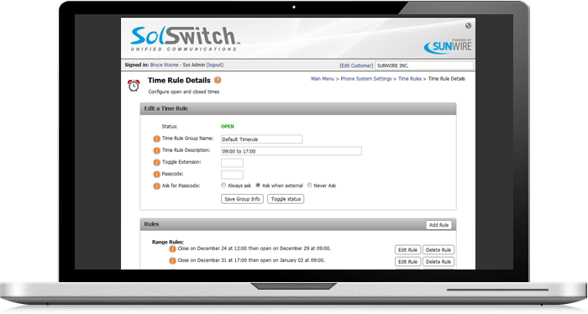Click info icon for Time Rule Description
Viewport: 588px width, 314px height.
(157, 151)
